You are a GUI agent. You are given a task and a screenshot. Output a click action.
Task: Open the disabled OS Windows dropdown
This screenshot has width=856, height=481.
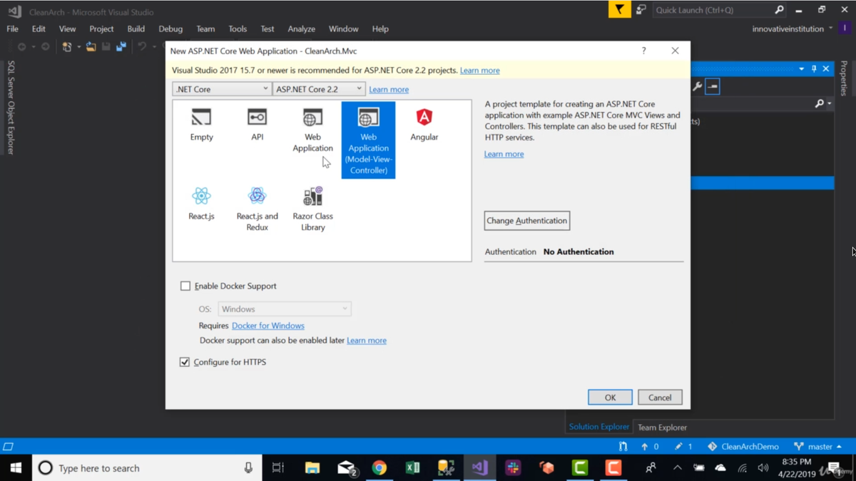[x=285, y=309]
